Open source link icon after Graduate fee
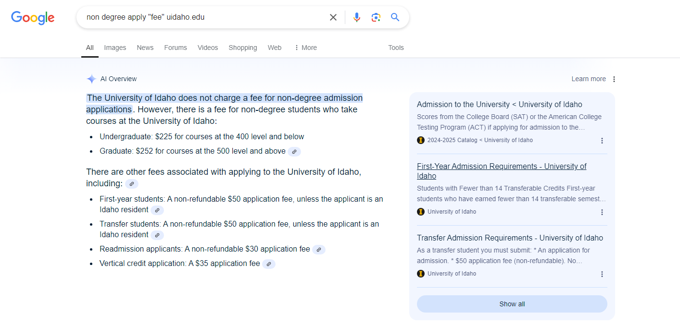Screen dimensions: 680x326 [x=294, y=152]
